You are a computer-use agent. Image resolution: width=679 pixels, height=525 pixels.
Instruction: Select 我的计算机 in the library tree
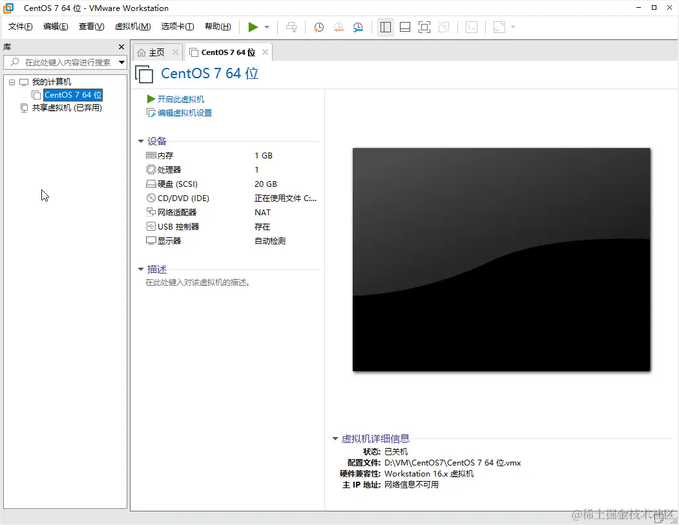point(51,82)
